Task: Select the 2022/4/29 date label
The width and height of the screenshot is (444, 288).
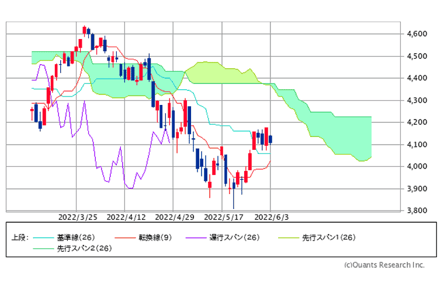Action: (175, 216)
